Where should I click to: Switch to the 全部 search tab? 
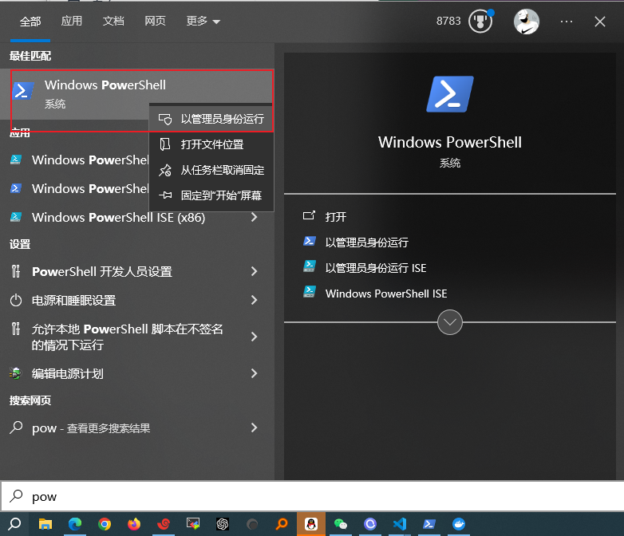coord(30,21)
